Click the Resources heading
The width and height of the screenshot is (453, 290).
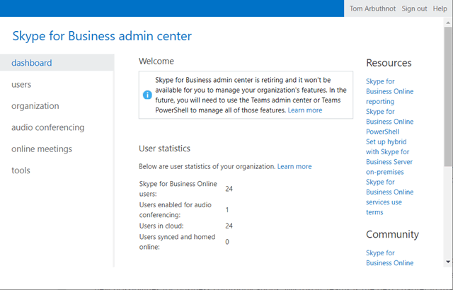pyautogui.click(x=389, y=63)
